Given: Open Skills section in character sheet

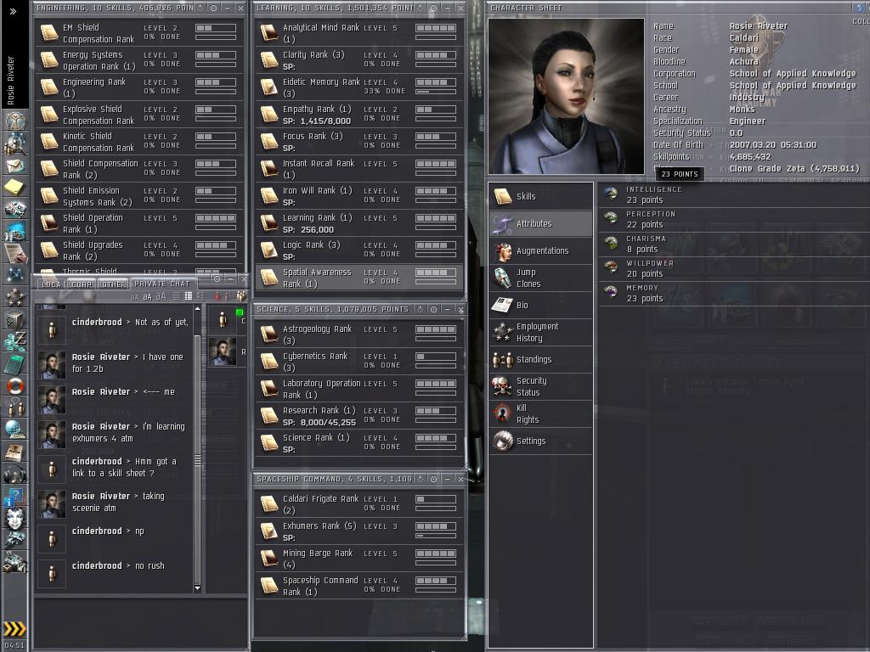Looking at the screenshot, I should tap(541, 196).
